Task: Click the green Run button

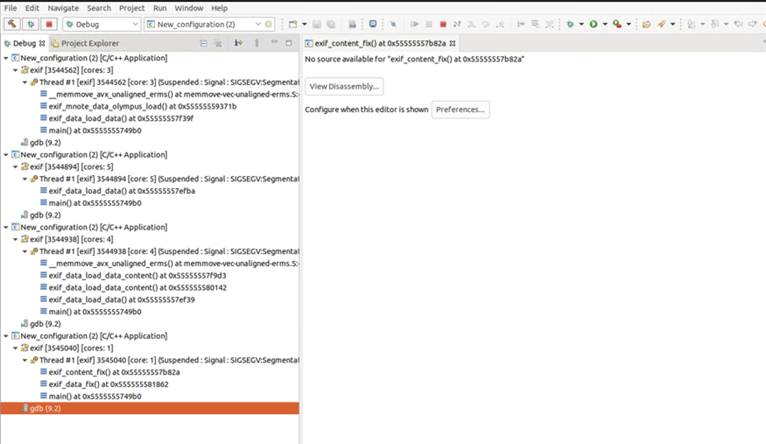Action: (x=594, y=24)
